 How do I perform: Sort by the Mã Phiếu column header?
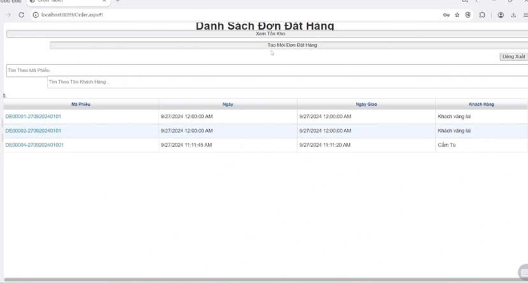click(x=81, y=104)
